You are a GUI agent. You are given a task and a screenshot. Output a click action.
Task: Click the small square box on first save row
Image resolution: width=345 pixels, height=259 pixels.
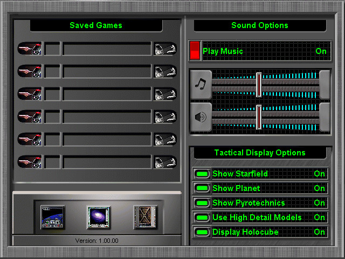[x=52, y=49]
